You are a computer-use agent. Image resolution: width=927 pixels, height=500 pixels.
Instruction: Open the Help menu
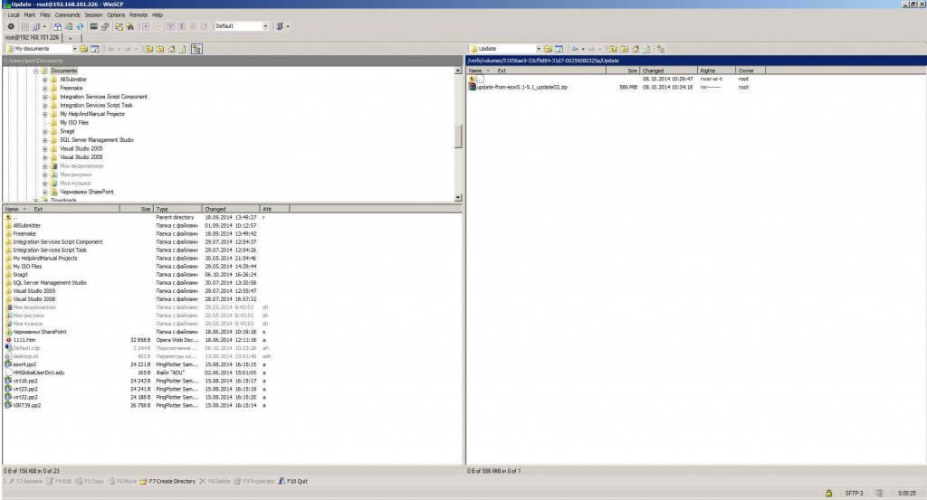(x=158, y=14)
